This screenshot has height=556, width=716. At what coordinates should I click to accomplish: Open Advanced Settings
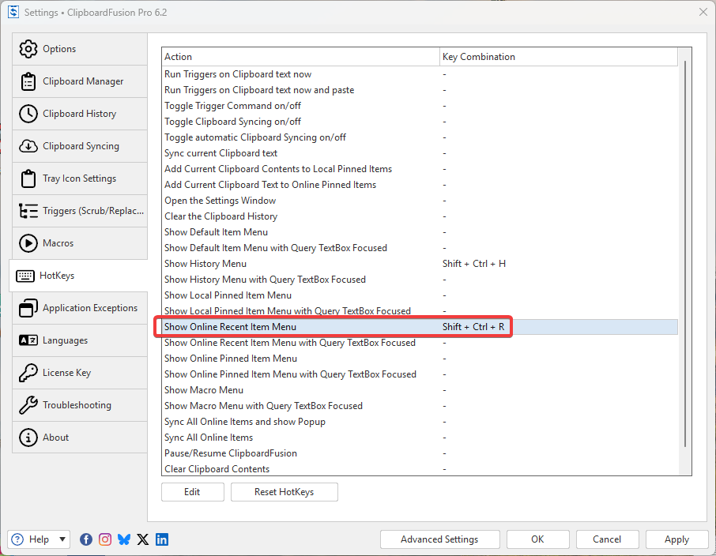[439, 539]
